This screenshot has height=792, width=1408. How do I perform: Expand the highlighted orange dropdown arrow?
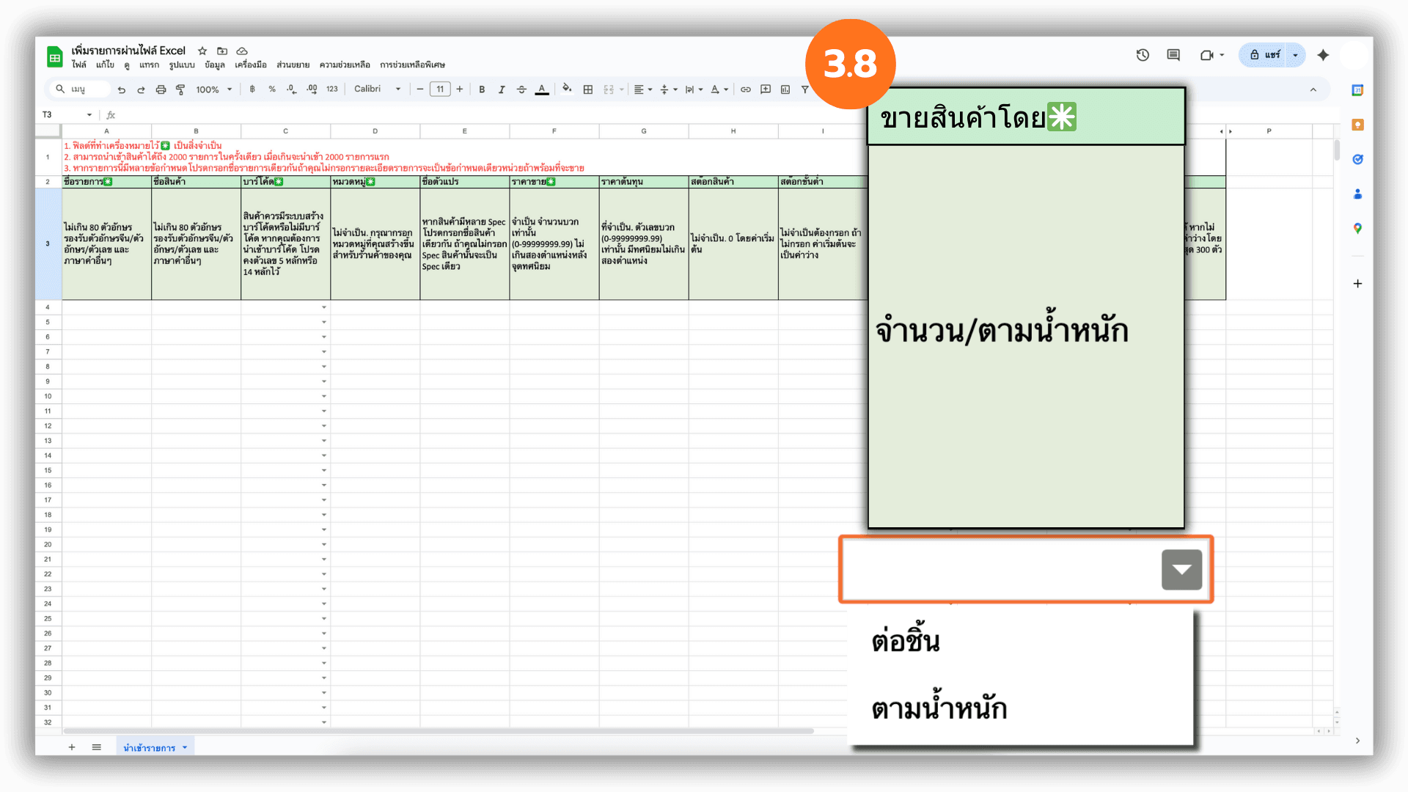[x=1181, y=570]
